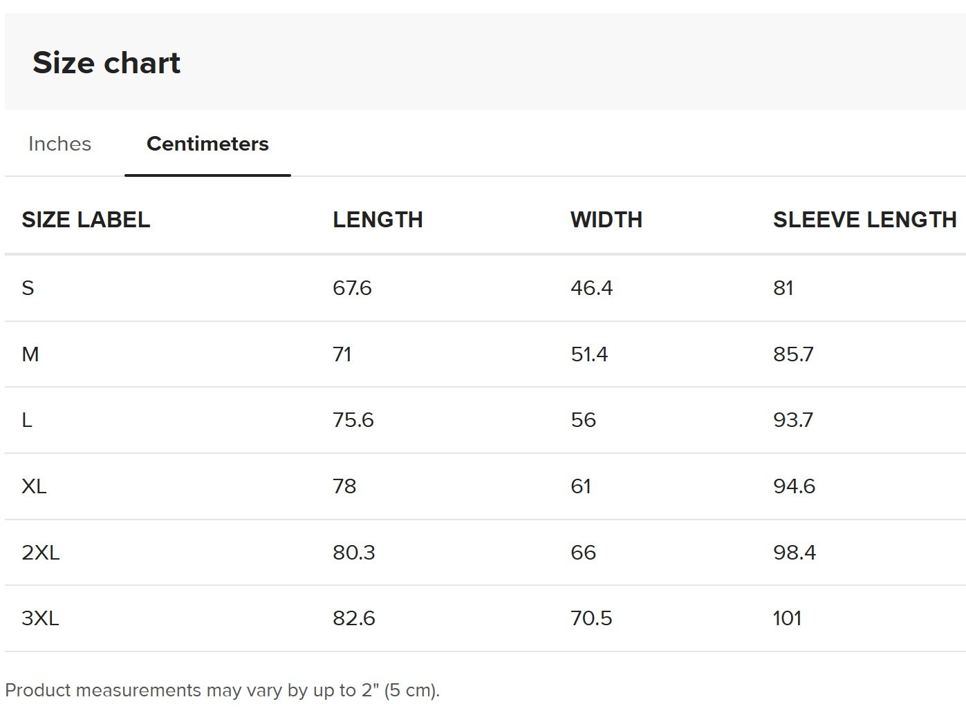
Task: Click the SIZE LABEL column header
Action: (x=86, y=220)
